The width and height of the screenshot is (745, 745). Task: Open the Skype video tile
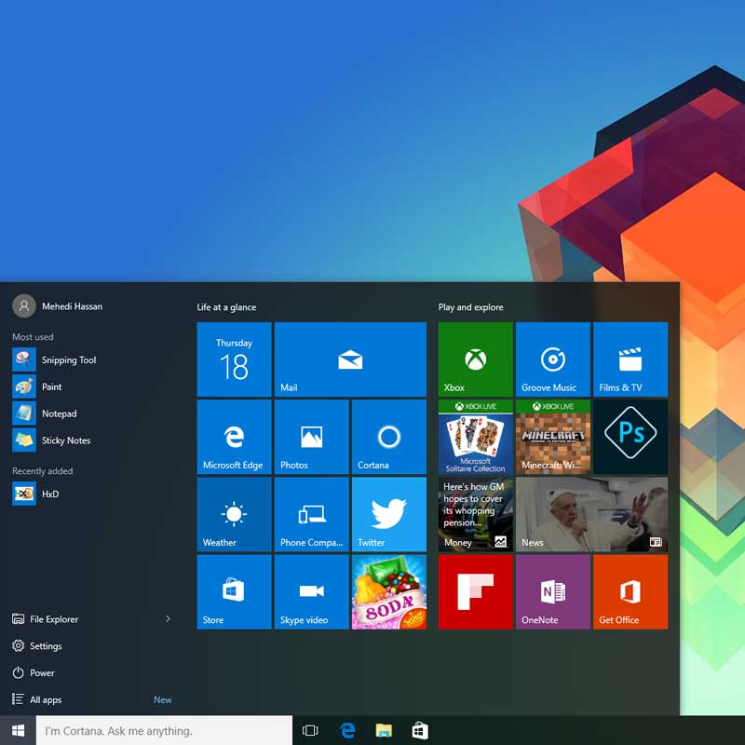point(311,592)
